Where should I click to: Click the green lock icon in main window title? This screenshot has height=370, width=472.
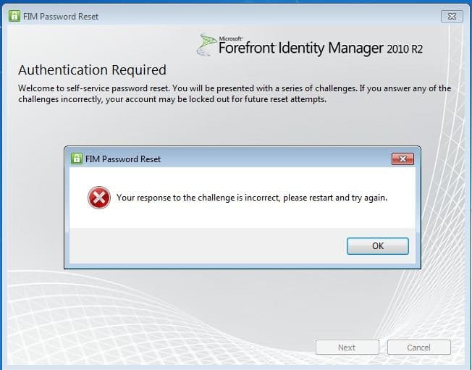click(14, 16)
